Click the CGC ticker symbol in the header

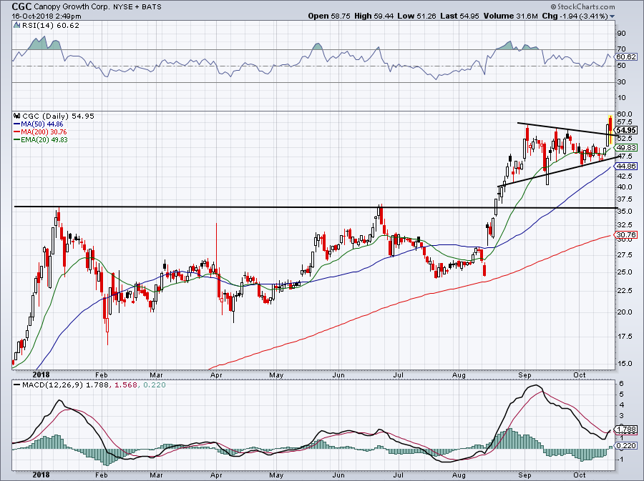[x=21, y=6]
